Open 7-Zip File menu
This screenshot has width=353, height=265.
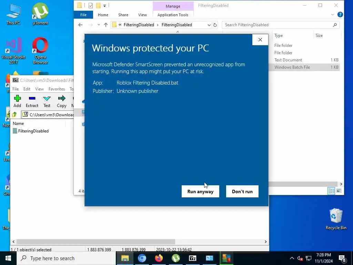coord(15,89)
